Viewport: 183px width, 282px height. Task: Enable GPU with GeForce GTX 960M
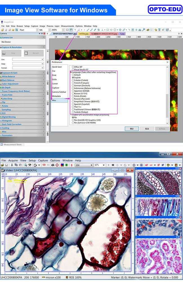[73, 123]
